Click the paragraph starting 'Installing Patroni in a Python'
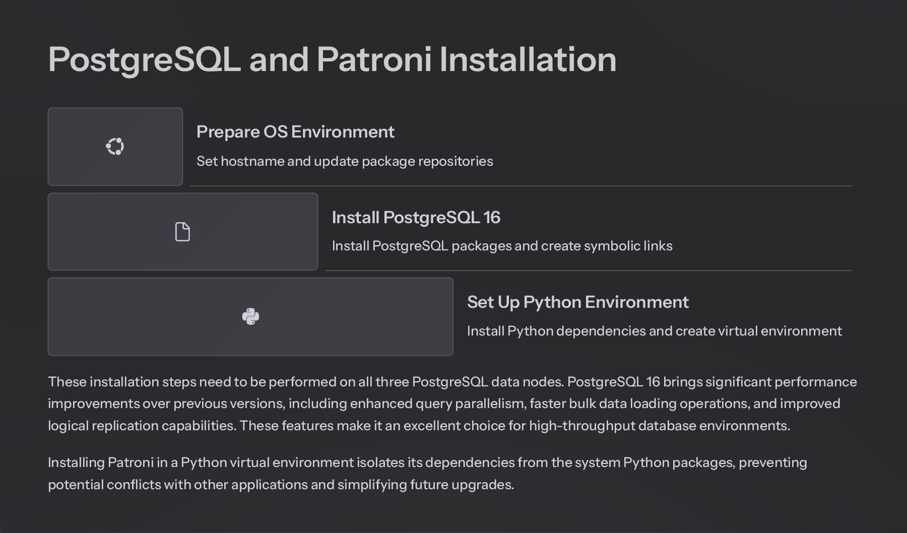This screenshot has width=907, height=533. (x=427, y=474)
